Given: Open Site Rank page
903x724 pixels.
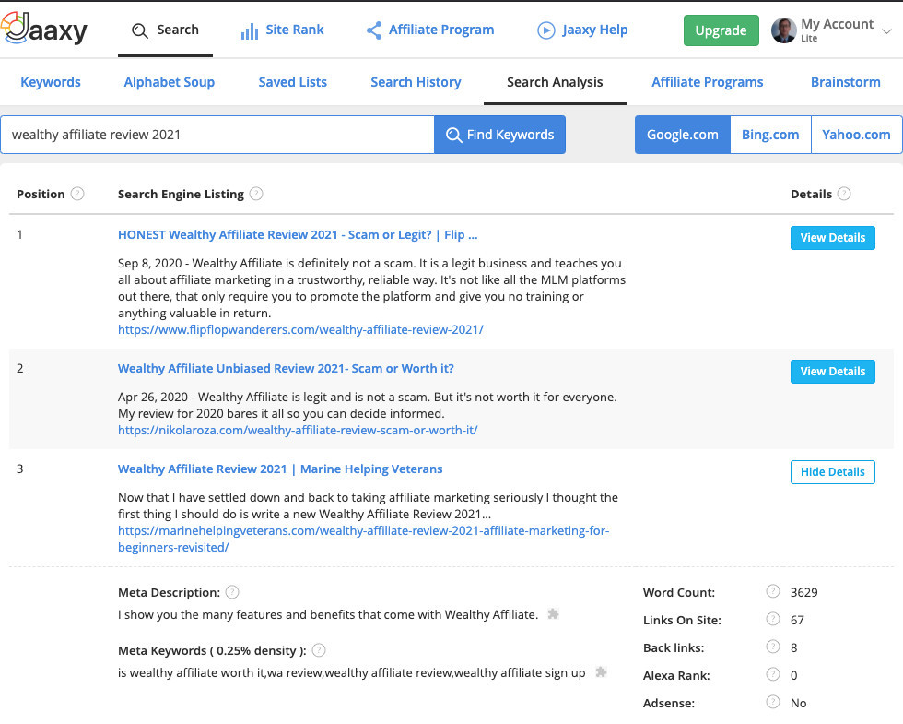Looking at the screenshot, I should click(282, 30).
